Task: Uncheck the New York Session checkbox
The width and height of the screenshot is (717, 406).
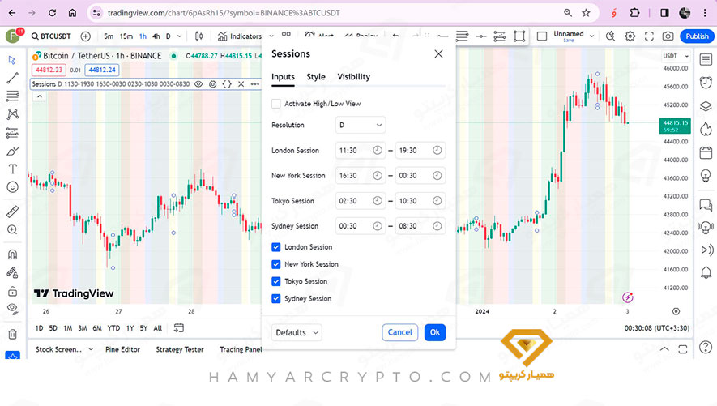Action: point(275,264)
